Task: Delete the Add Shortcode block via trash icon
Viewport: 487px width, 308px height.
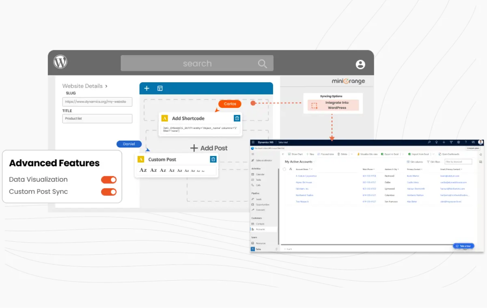Action: click(237, 118)
